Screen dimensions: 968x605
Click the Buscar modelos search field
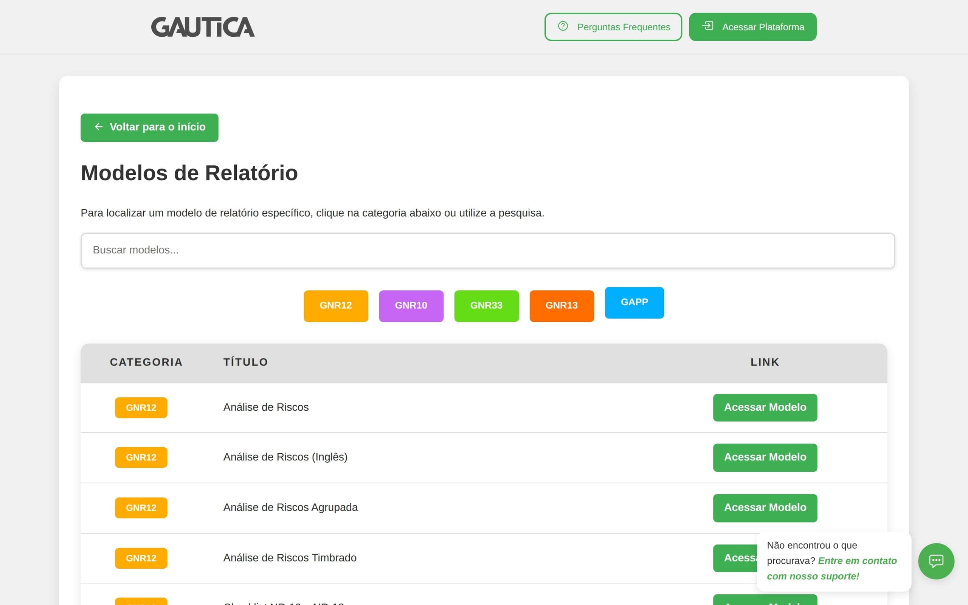488,250
